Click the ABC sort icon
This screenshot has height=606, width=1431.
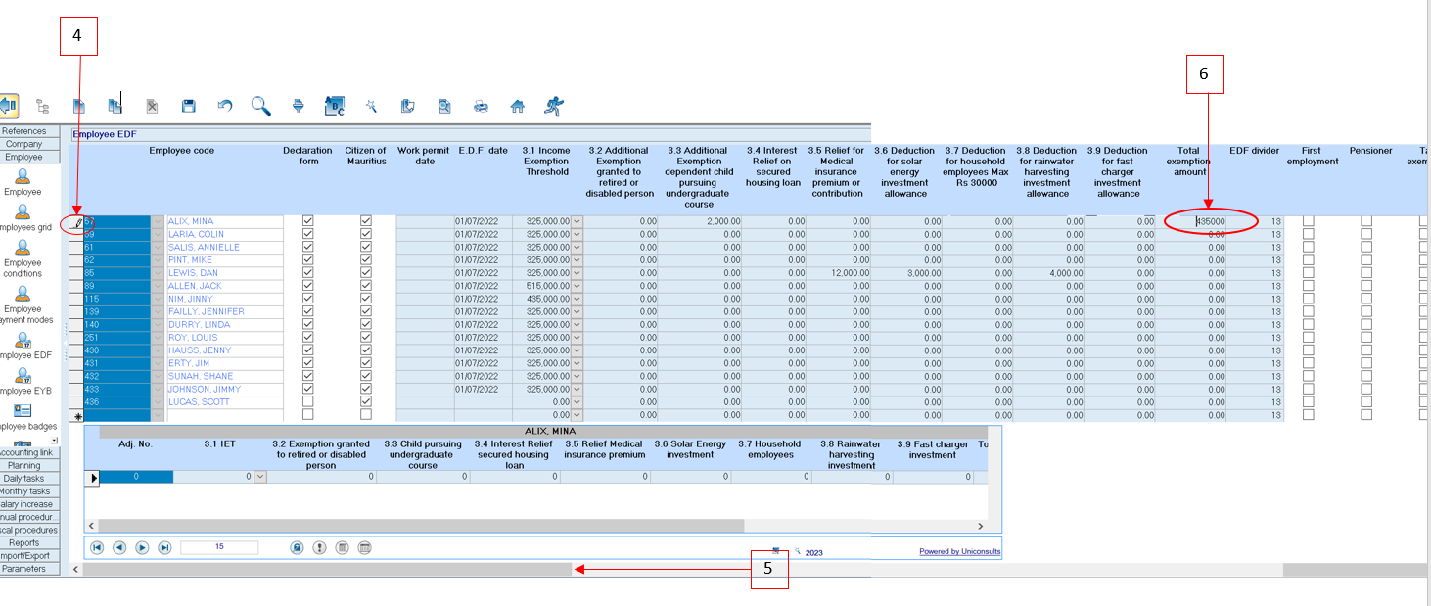334,106
